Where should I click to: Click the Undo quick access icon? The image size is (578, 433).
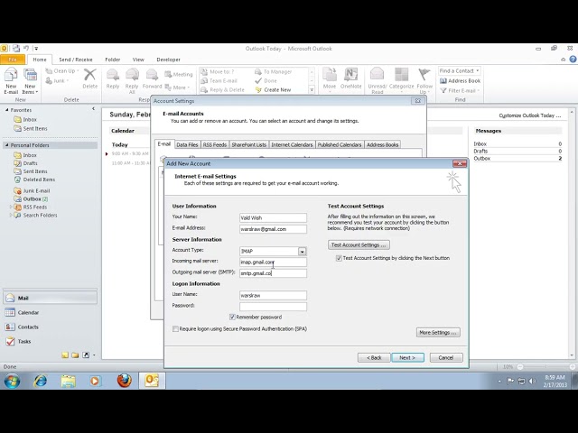(26, 48)
